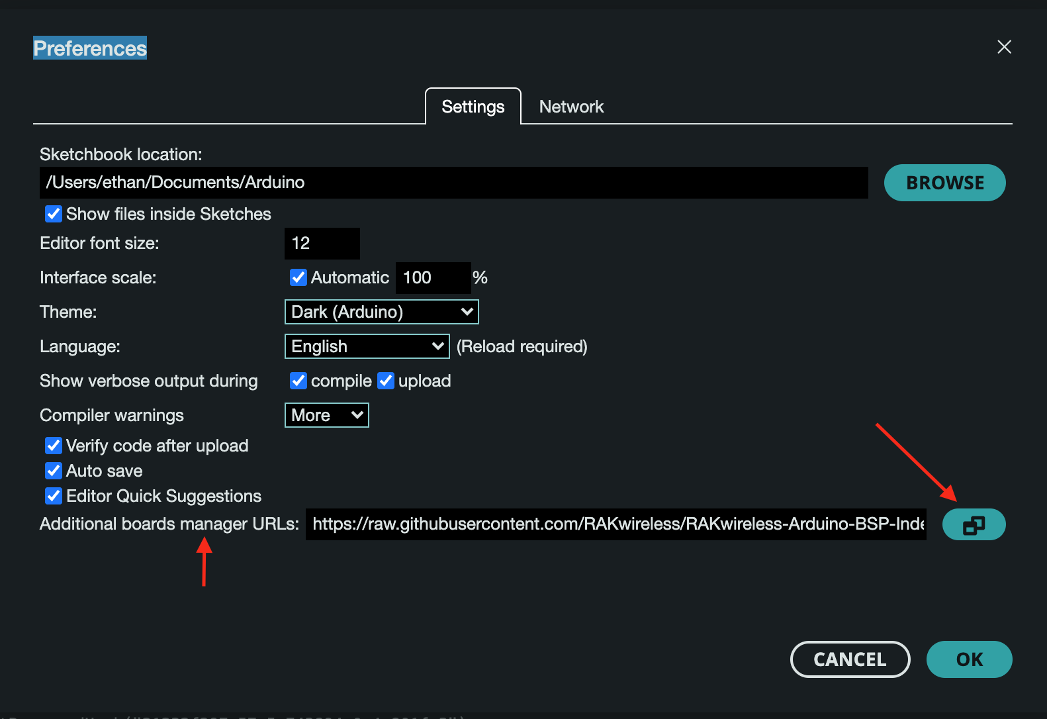Turn off Auto save checkbox

pos(54,471)
